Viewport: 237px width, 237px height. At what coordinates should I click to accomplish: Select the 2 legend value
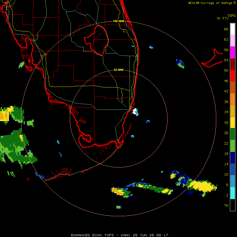pyautogui.click(x=227, y=195)
